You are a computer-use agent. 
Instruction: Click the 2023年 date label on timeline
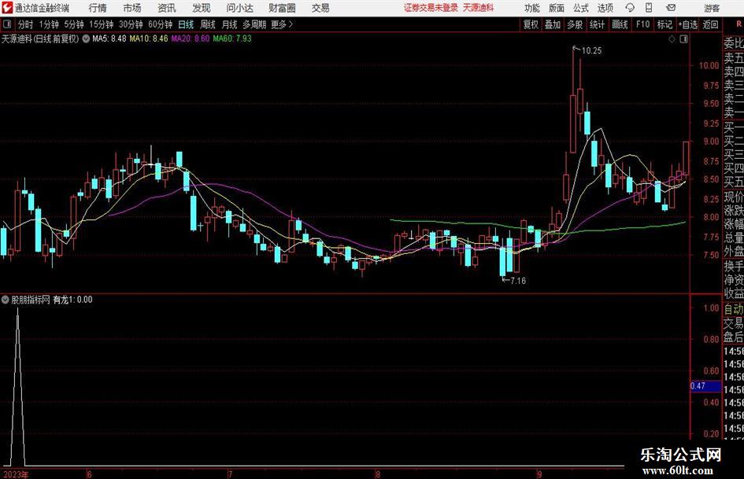click(x=15, y=474)
